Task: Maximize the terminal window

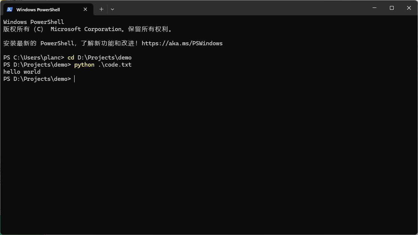Action: tap(392, 8)
